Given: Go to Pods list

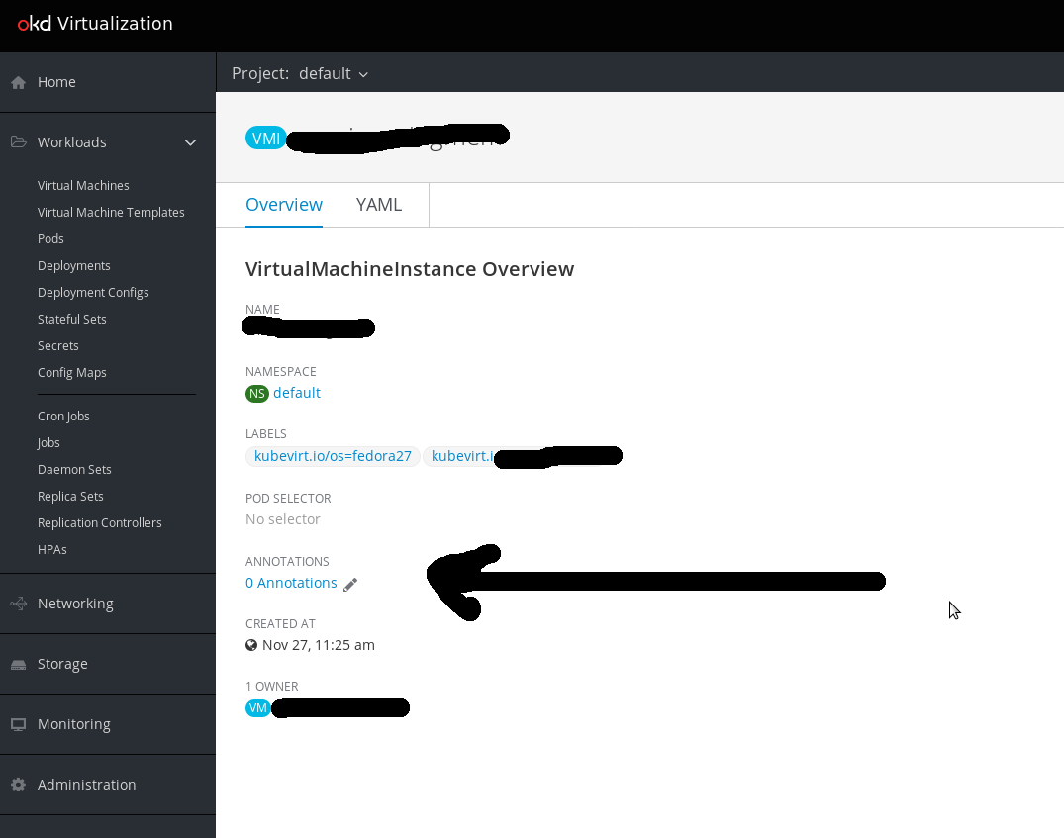Looking at the screenshot, I should coord(50,238).
